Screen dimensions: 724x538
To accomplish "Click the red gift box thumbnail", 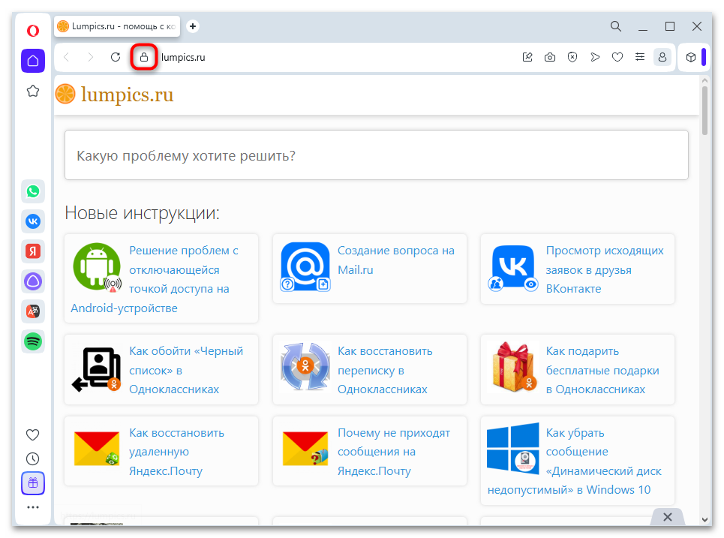I will point(513,367).
